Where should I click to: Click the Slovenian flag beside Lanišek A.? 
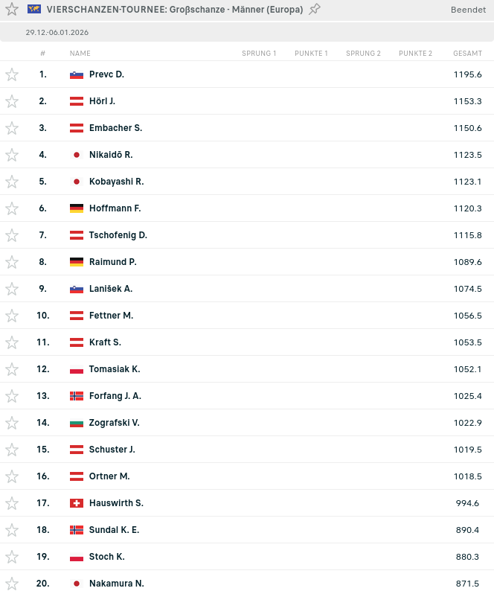pyautogui.click(x=77, y=289)
